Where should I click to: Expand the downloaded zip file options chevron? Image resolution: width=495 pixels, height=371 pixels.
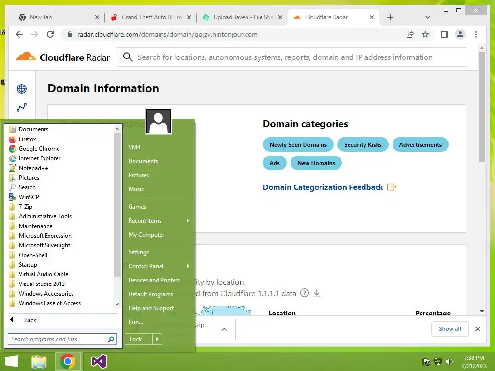tap(224, 329)
